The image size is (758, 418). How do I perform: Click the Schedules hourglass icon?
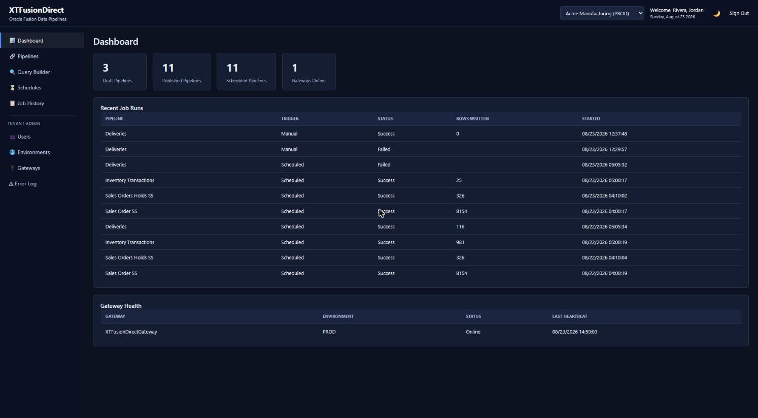click(13, 88)
